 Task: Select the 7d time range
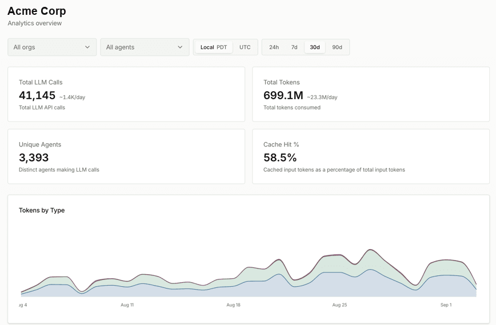pos(294,47)
